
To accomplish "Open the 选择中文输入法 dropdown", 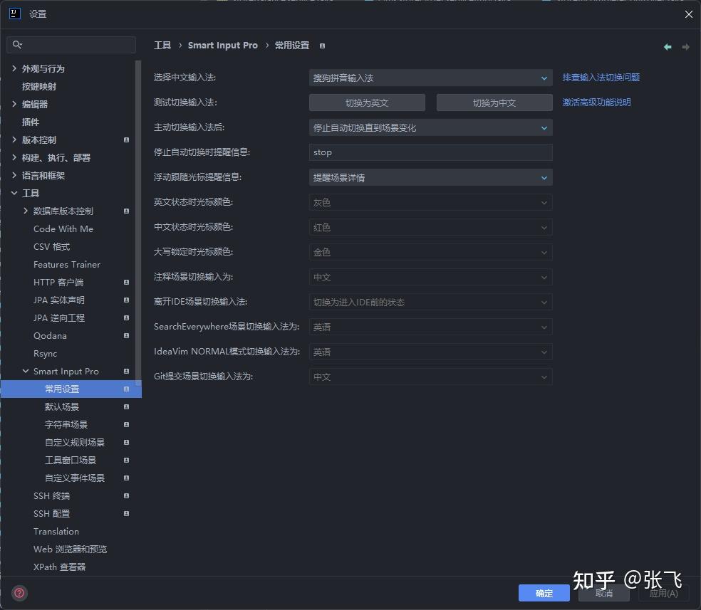I will pos(430,77).
